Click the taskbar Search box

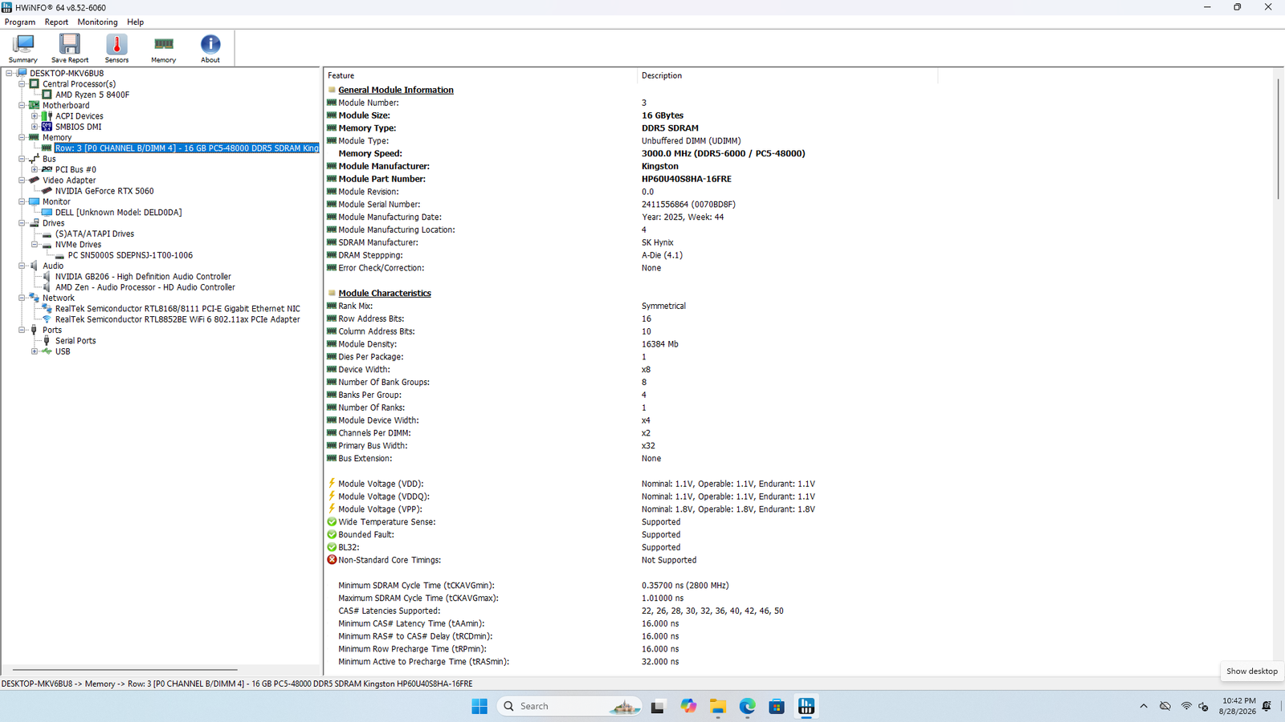click(569, 706)
